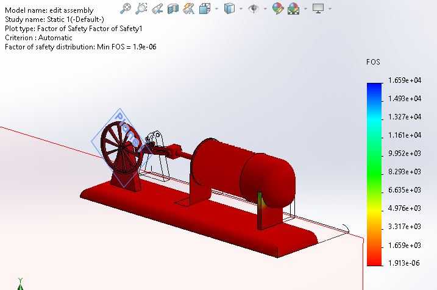The width and height of the screenshot is (437, 290).
Task: Activate the Section View tool
Action: [173, 9]
